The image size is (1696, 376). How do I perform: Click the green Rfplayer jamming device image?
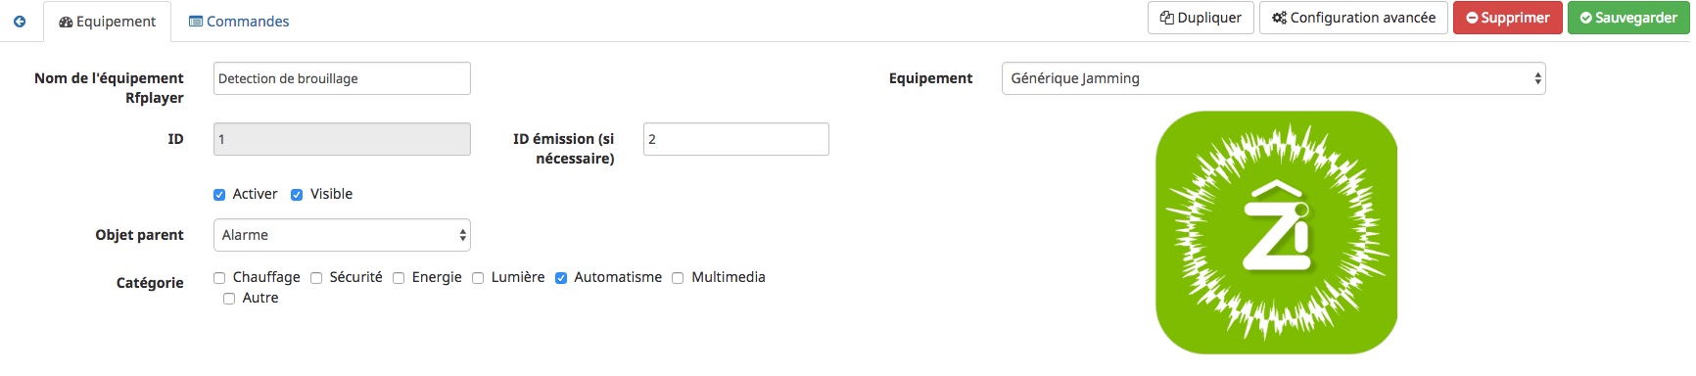click(1276, 232)
